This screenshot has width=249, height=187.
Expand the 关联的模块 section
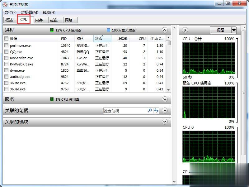(x=165, y=122)
